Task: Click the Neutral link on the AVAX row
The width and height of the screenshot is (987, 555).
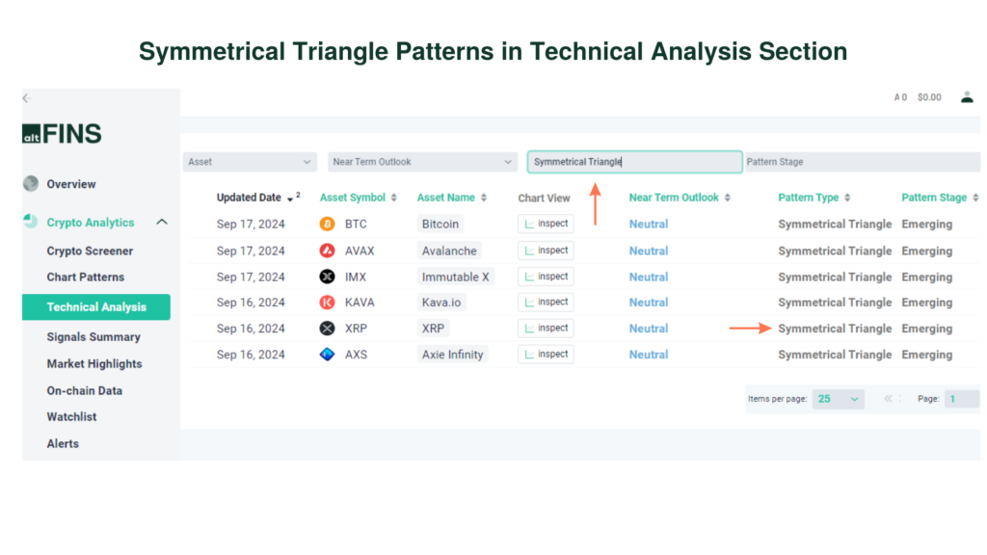Action: (x=648, y=250)
